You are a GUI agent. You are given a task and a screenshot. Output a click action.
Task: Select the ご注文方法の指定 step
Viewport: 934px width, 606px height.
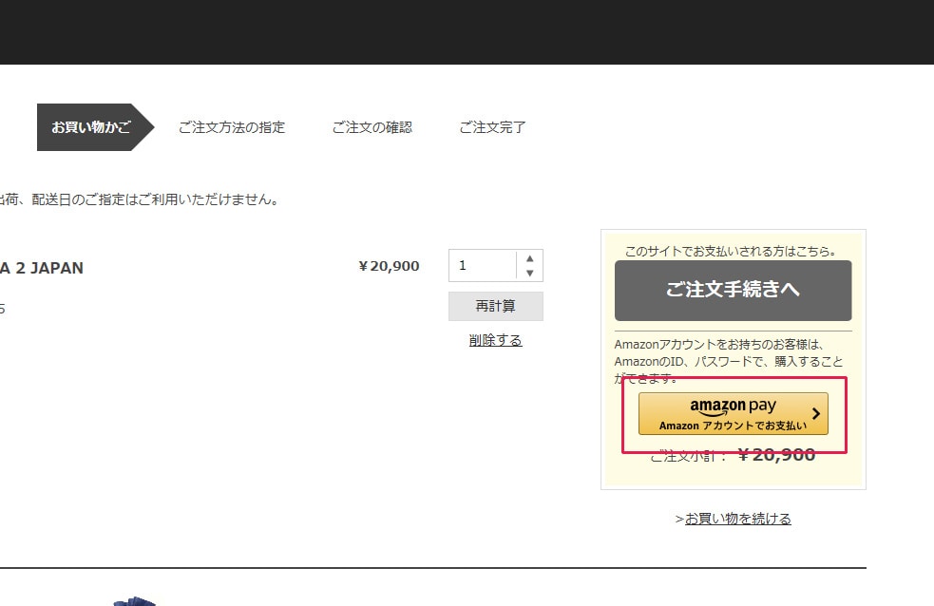(x=231, y=127)
